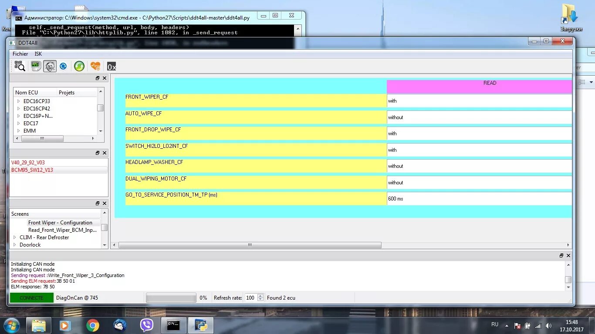Open the Загрузки desktop folder shortcut
Image resolution: width=595 pixels, height=334 pixels.
(571, 18)
